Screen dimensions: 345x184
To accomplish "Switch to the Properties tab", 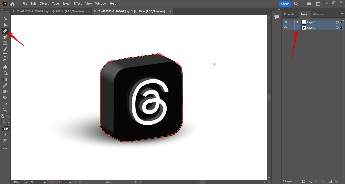I will click(x=290, y=14).
